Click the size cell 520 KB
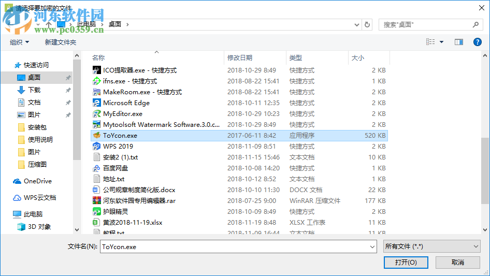490x276 pixels. tap(375, 135)
